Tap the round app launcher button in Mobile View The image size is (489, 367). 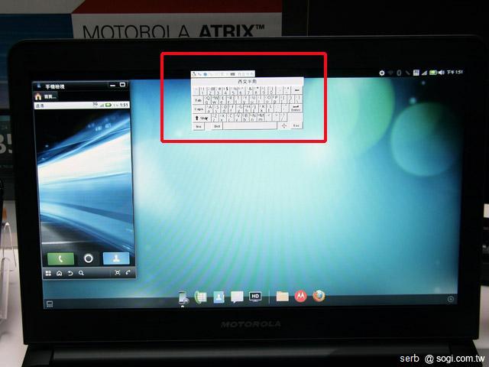[89, 258]
